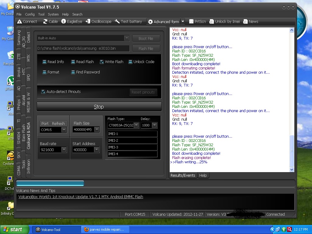Click the Port Refresh button
This screenshot has width=312, height=234.
(x=53, y=123)
